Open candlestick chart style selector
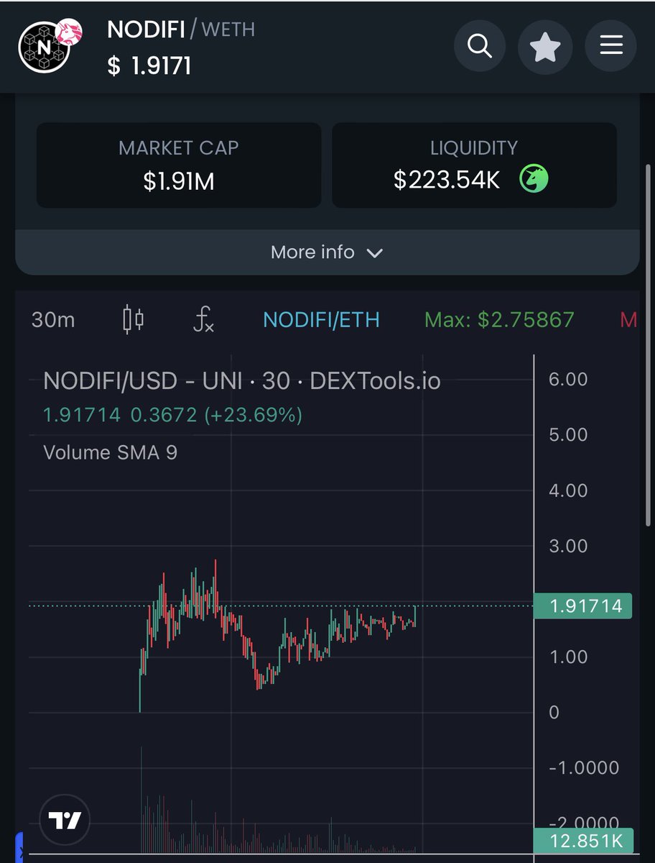The height and width of the screenshot is (863, 655). coord(134,319)
